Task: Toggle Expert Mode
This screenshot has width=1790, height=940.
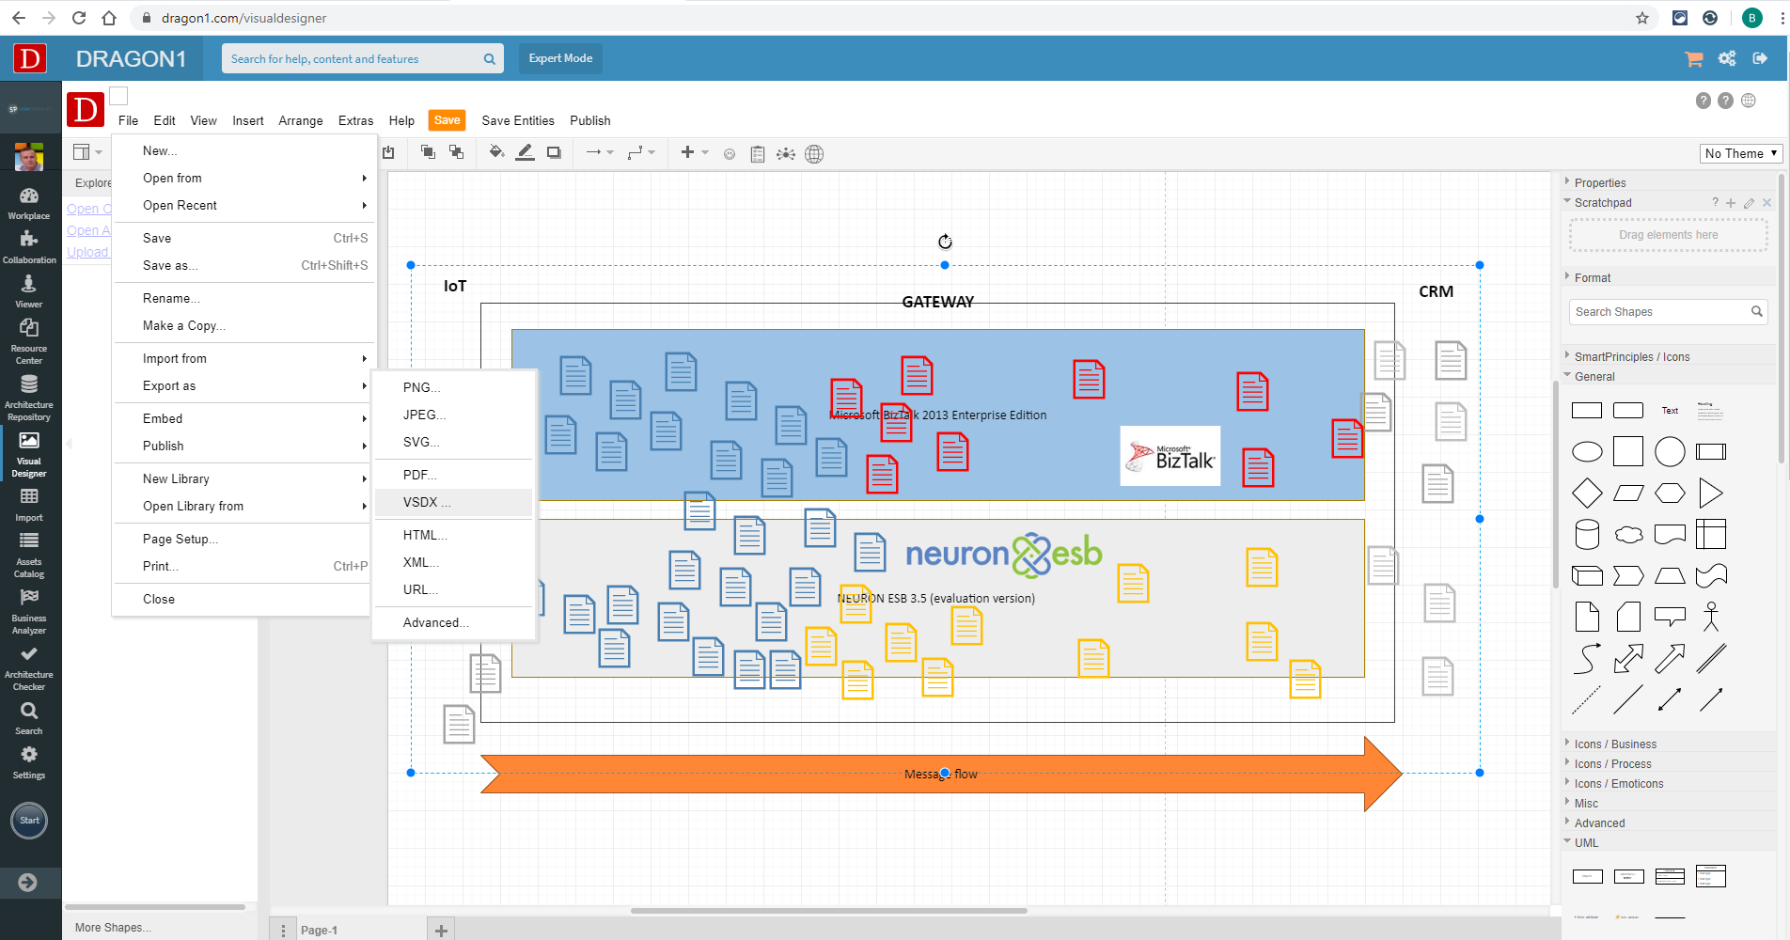Action: point(559,57)
